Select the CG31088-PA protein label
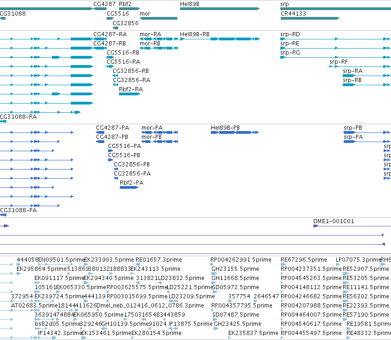This screenshot has width=391, height=340. pyautogui.click(x=18, y=210)
